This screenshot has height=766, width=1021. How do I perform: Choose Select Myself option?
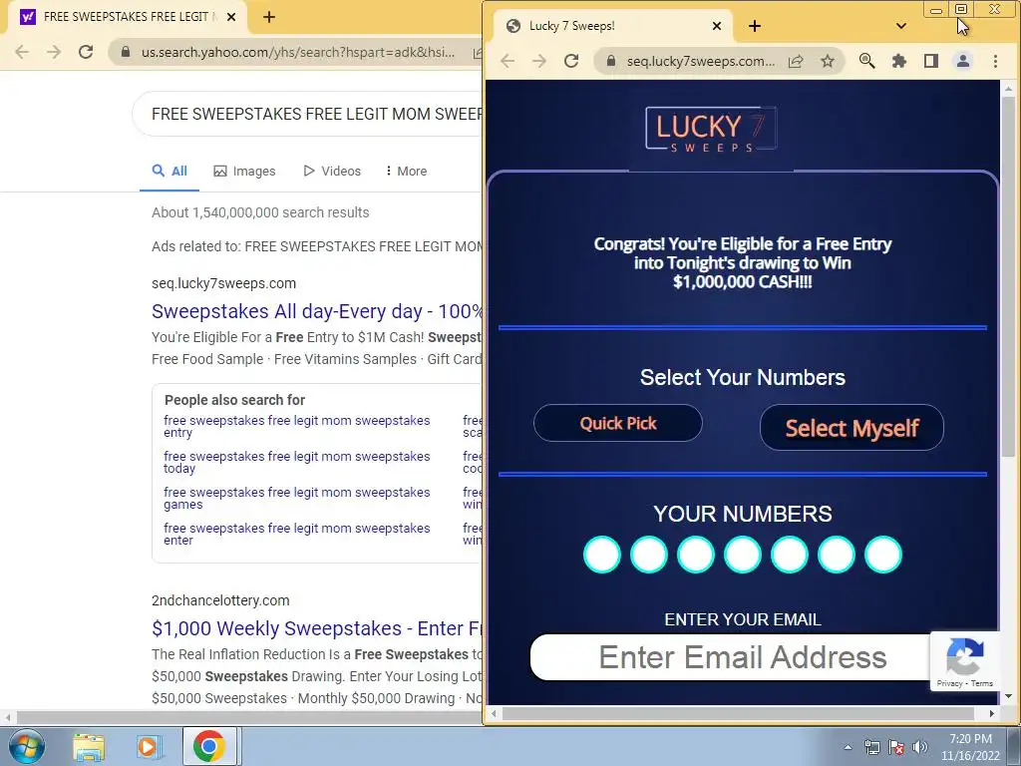click(851, 428)
